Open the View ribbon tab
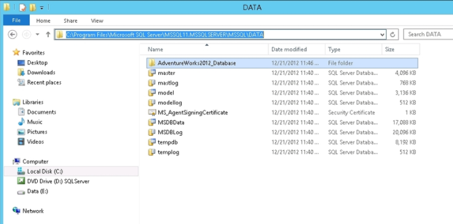453x224 pixels. [97, 21]
